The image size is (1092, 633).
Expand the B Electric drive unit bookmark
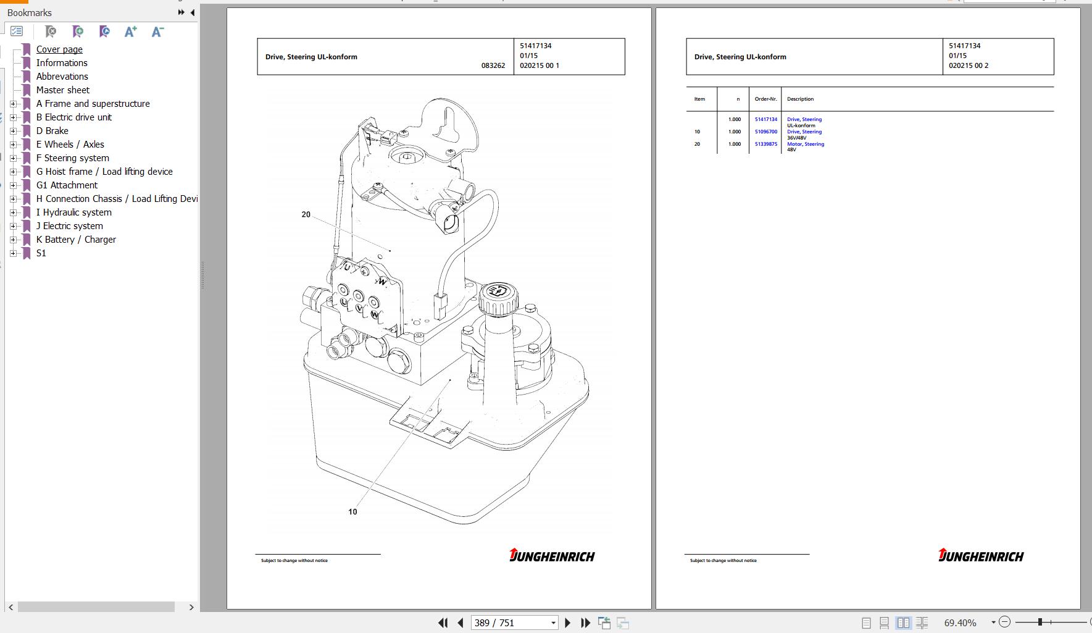point(13,117)
